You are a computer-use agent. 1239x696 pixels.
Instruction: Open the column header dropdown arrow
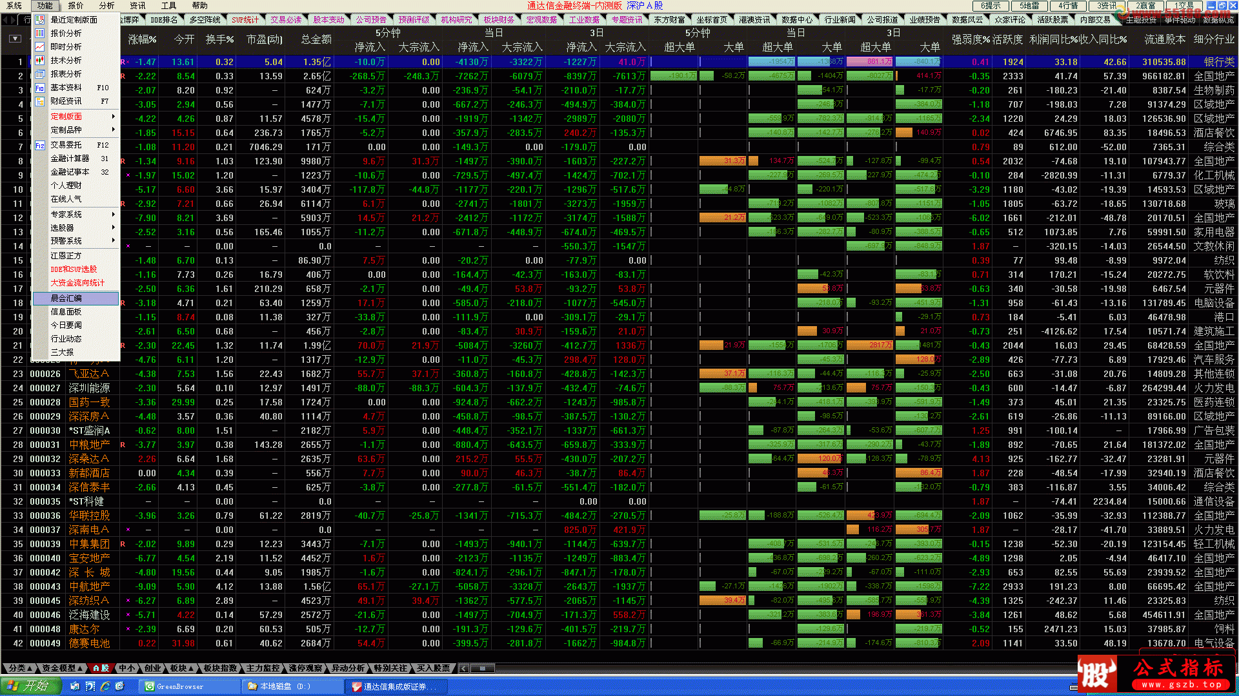coord(15,39)
